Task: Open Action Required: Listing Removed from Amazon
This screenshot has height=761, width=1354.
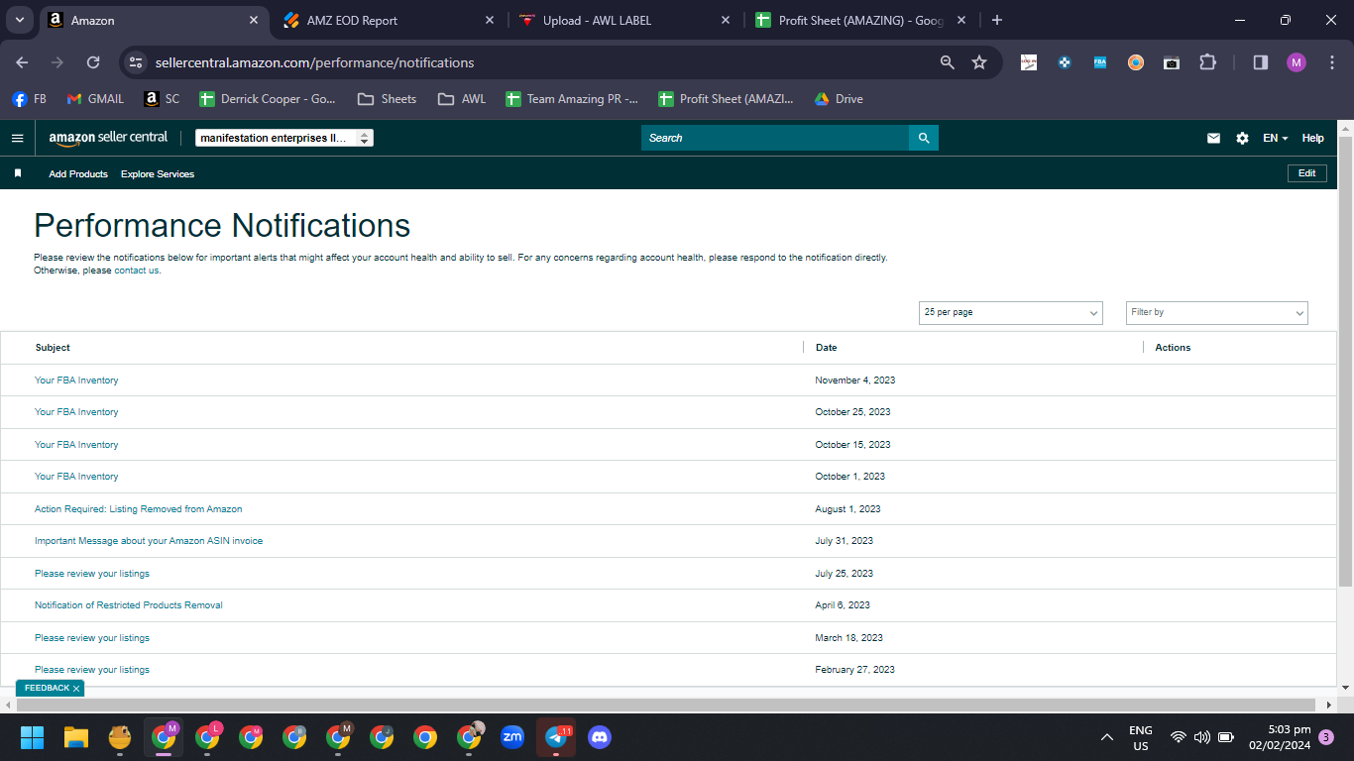Action: [x=139, y=509]
